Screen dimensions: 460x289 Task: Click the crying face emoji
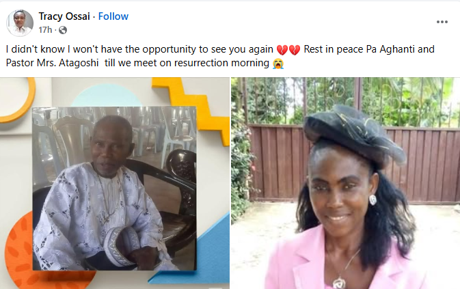click(278, 64)
